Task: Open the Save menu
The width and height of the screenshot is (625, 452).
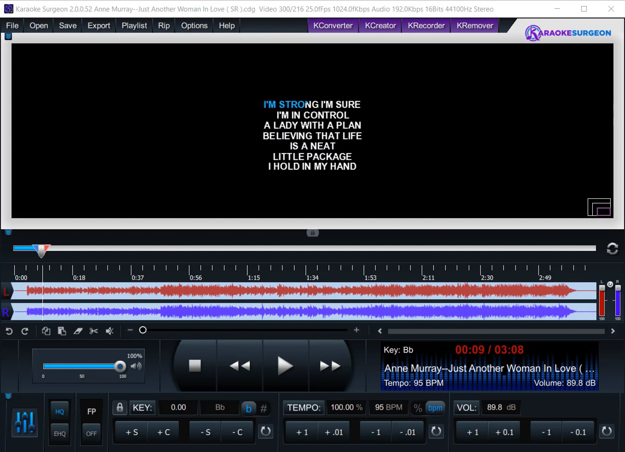Action: (x=67, y=25)
